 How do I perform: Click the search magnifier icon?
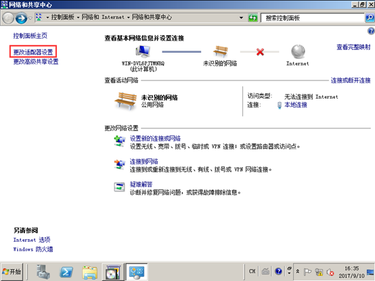(x=370, y=18)
